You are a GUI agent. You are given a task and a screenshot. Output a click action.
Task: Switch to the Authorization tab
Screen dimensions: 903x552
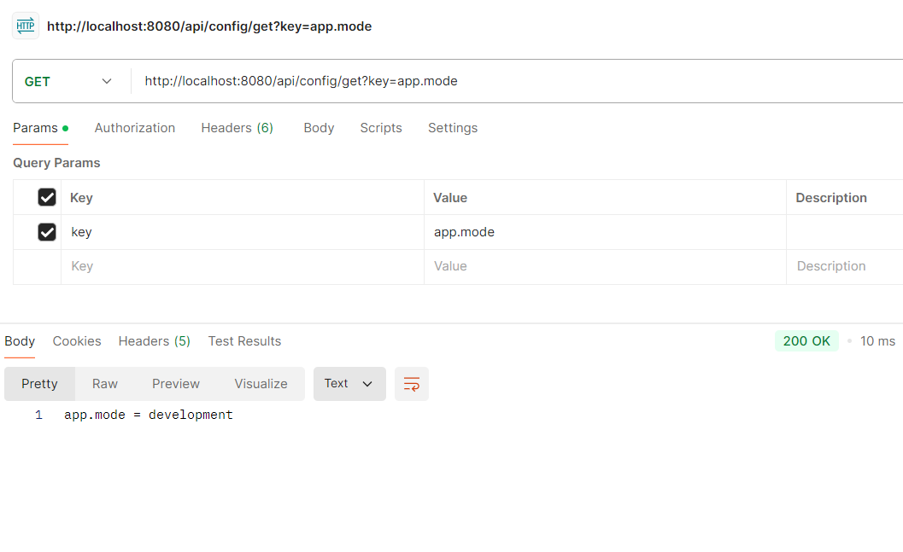pyautogui.click(x=135, y=128)
